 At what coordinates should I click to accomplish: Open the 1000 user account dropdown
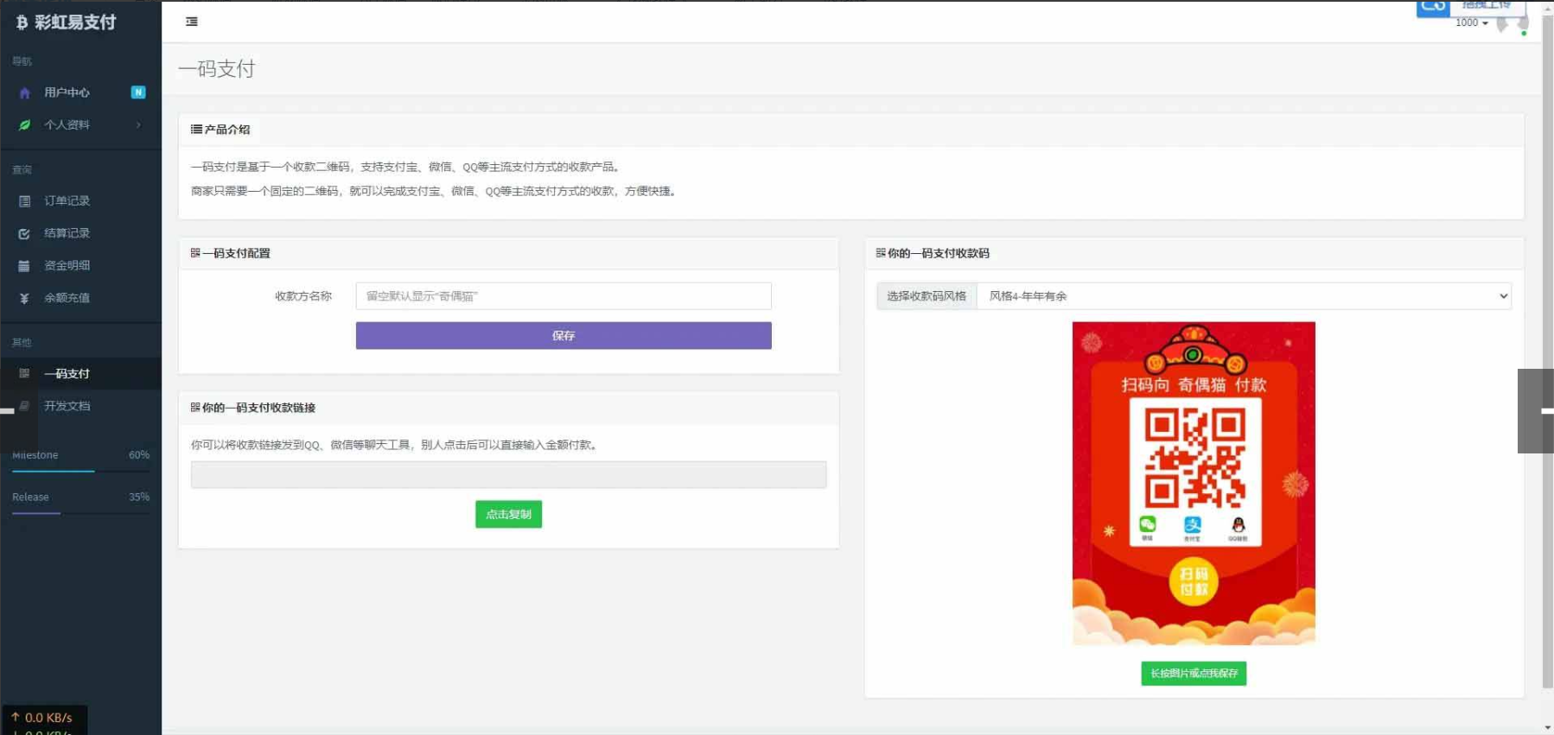point(1471,23)
